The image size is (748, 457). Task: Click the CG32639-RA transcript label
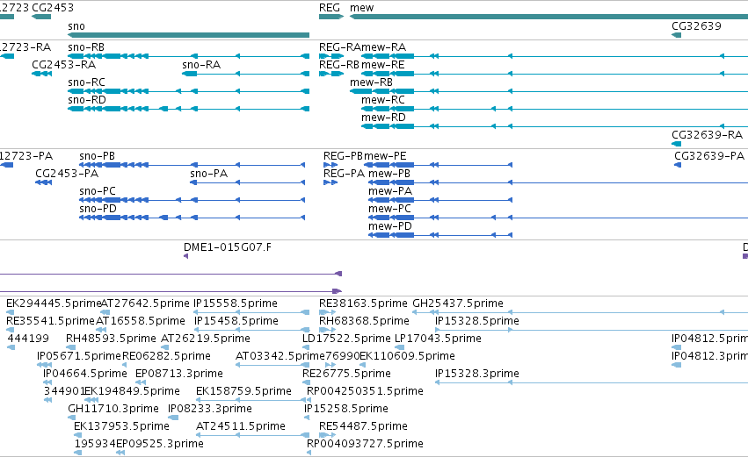click(707, 135)
